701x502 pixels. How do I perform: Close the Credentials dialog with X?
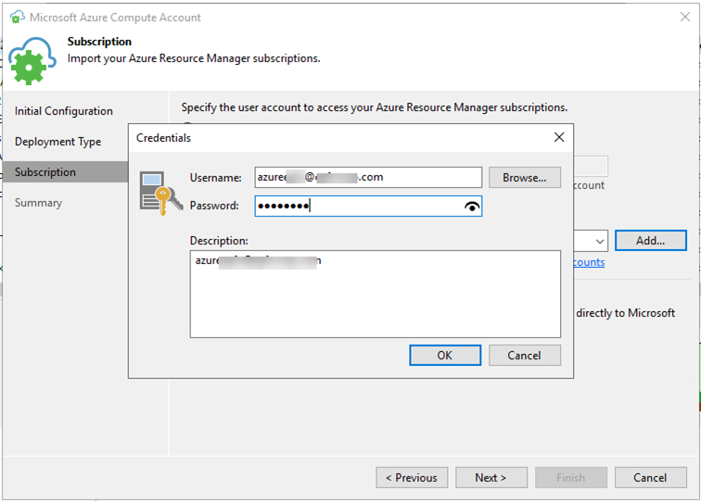tap(559, 137)
